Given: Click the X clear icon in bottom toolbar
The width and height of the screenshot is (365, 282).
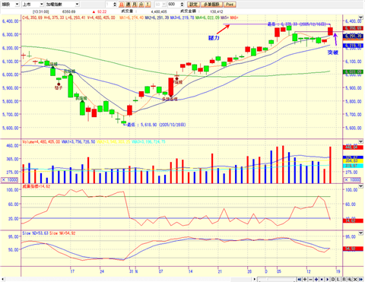Looking at the screenshot, I should [355, 279].
